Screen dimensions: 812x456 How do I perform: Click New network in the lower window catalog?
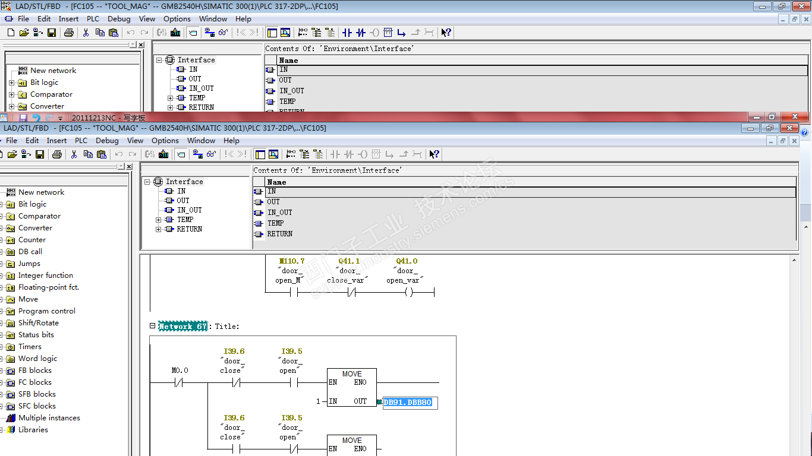[41, 192]
